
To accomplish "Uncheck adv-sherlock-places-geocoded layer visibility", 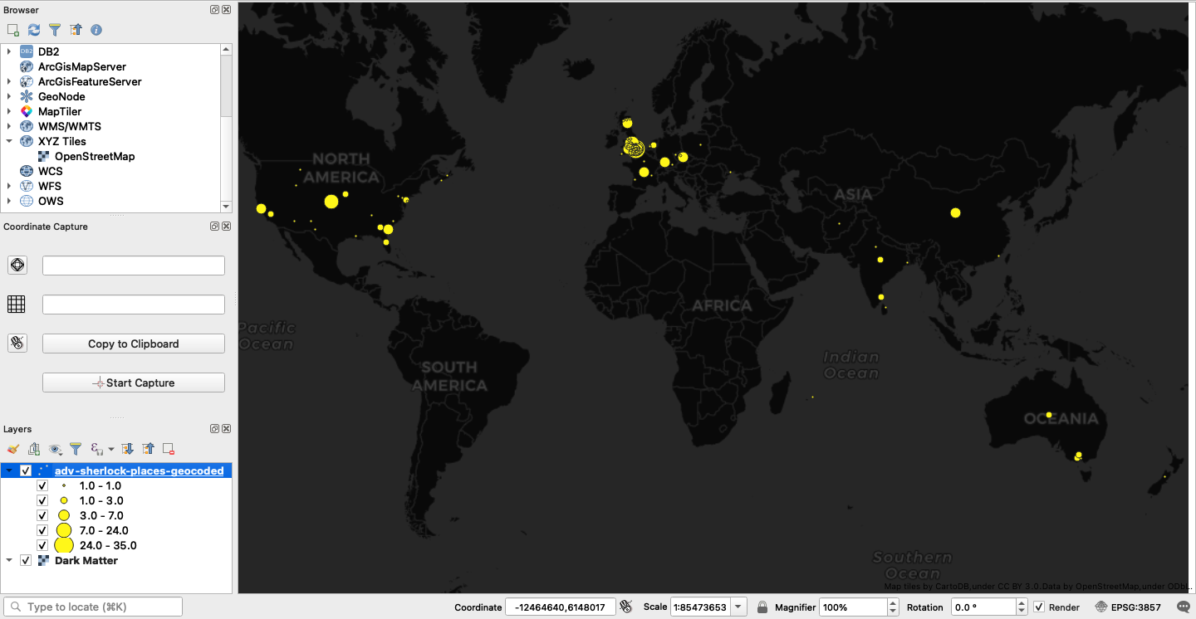I will tap(26, 470).
